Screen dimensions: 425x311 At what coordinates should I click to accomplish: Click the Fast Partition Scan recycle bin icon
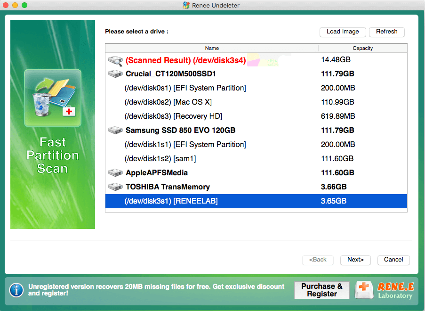click(x=53, y=98)
